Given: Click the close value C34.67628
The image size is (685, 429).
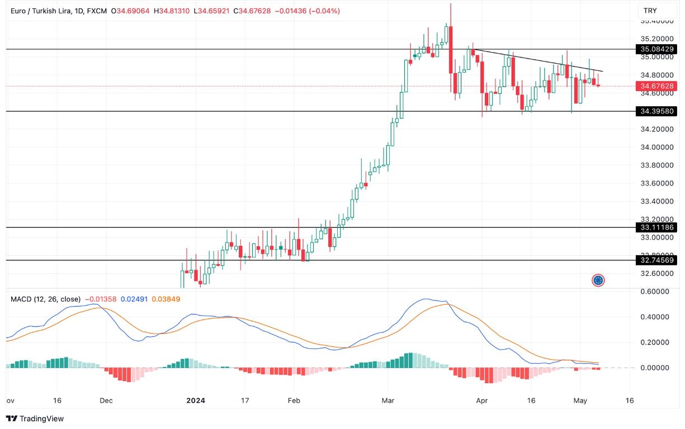Looking at the screenshot, I should click(251, 10).
